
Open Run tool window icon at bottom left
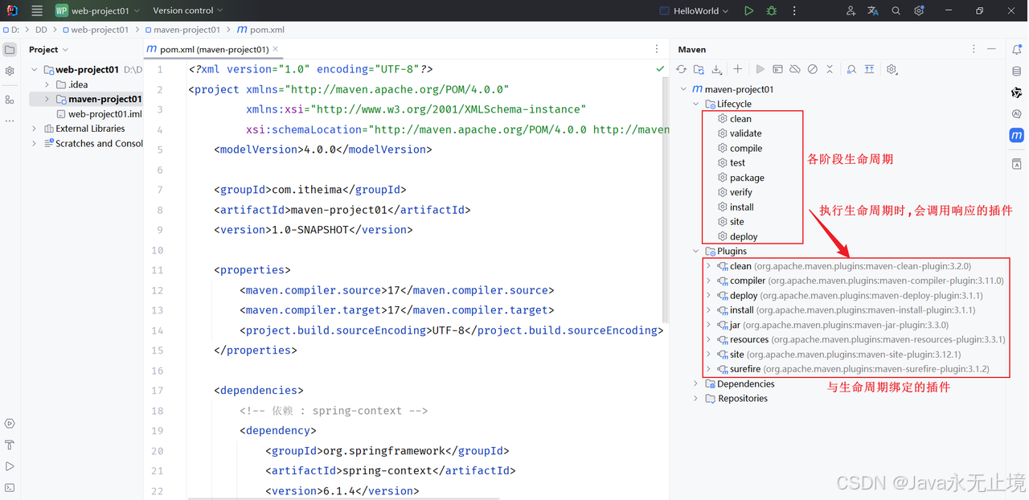(x=10, y=466)
